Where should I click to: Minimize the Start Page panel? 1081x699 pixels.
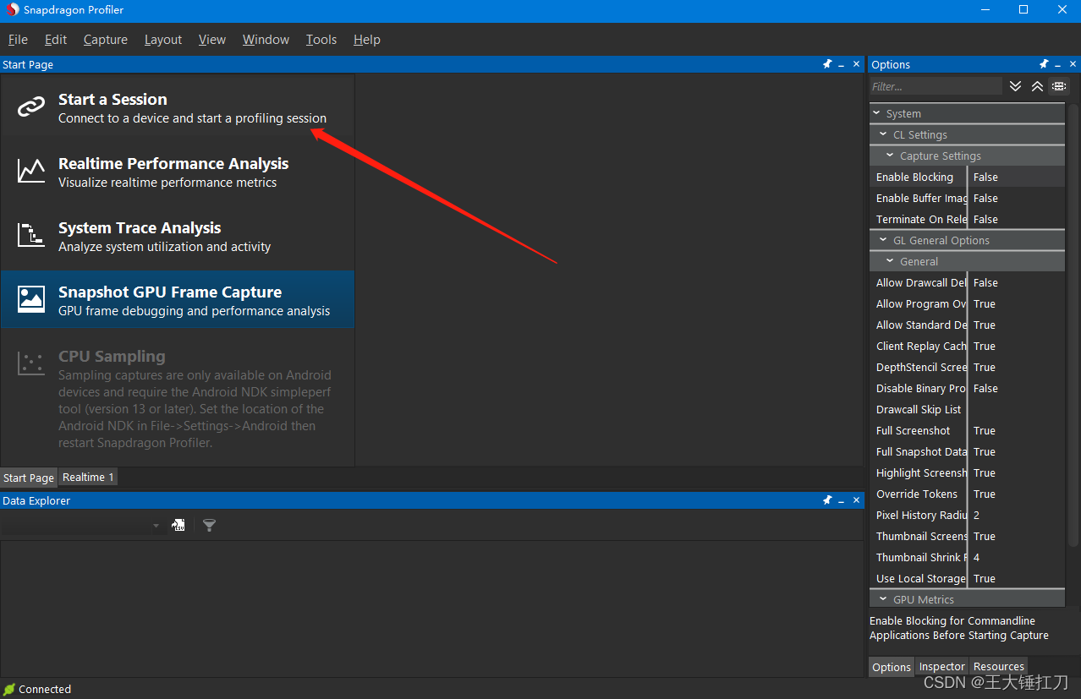point(842,64)
